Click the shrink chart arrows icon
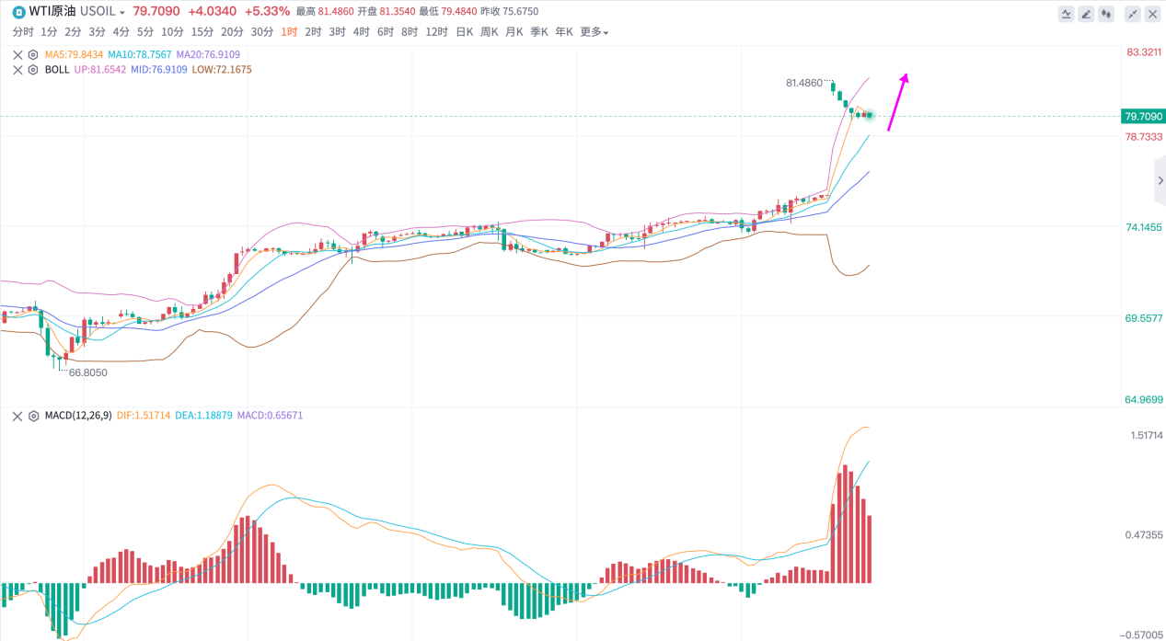 (x=1132, y=14)
